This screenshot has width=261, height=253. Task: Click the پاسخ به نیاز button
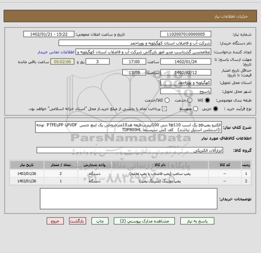[x=197, y=221]
